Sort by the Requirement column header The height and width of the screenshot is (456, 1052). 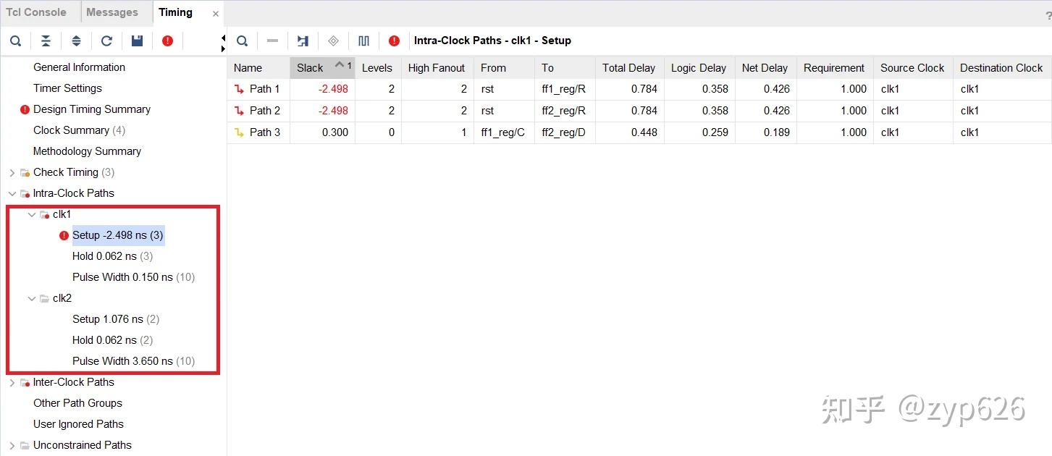pos(834,68)
